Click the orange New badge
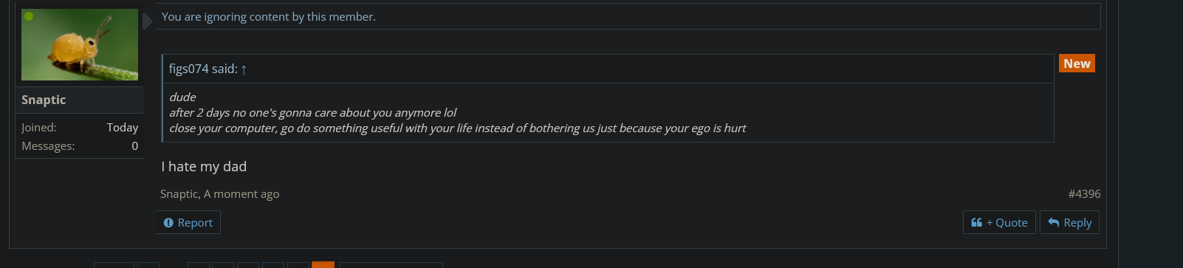This screenshot has width=1183, height=268. tap(1077, 63)
